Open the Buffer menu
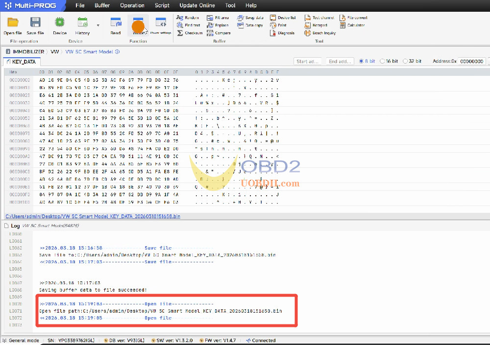 tap(102, 5)
